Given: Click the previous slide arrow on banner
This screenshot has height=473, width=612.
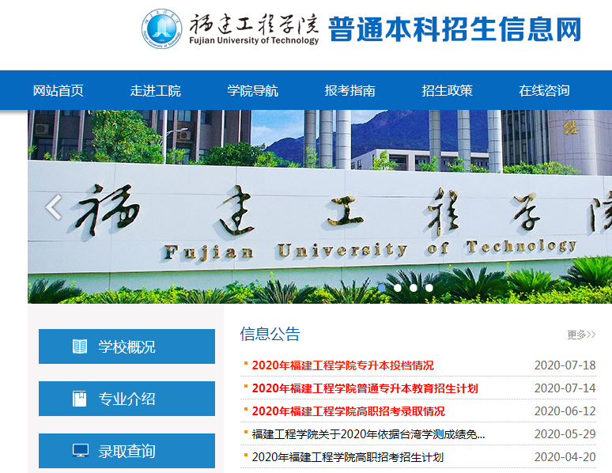Looking at the screenshot, I should [x=54, y=207].
